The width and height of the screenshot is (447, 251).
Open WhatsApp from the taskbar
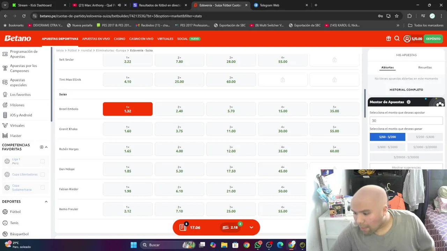click(258, 245)
